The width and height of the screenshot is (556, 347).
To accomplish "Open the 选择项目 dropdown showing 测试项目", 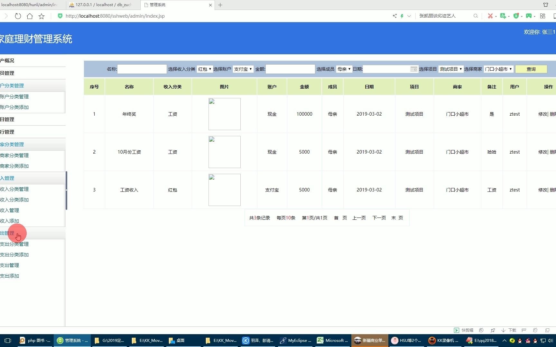I will tap(451, 69).
